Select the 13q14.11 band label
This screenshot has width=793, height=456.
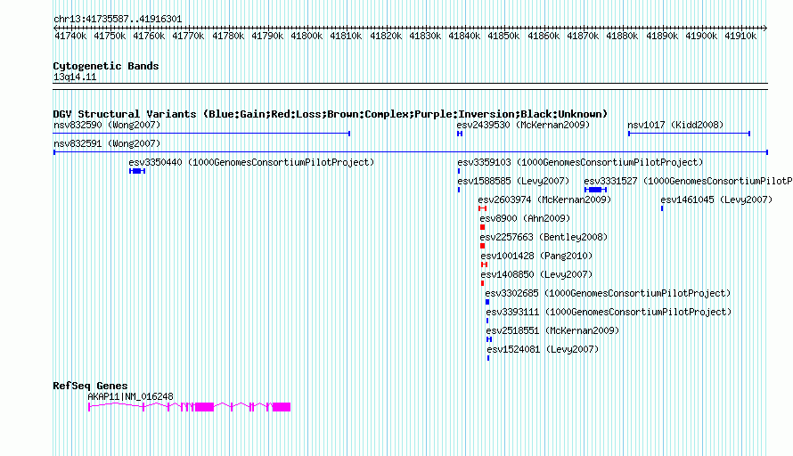pos(75,77)
